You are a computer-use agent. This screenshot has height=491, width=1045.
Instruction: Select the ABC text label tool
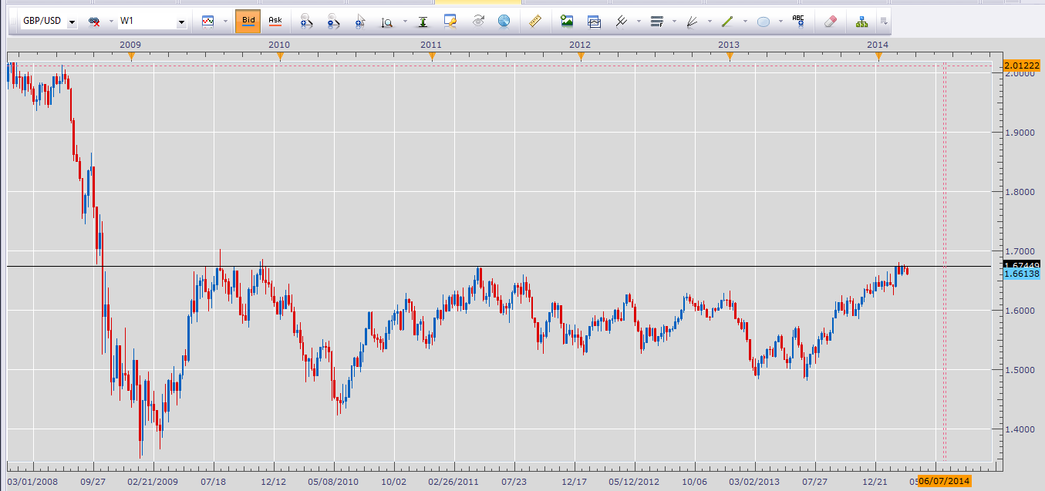[798, 22]
